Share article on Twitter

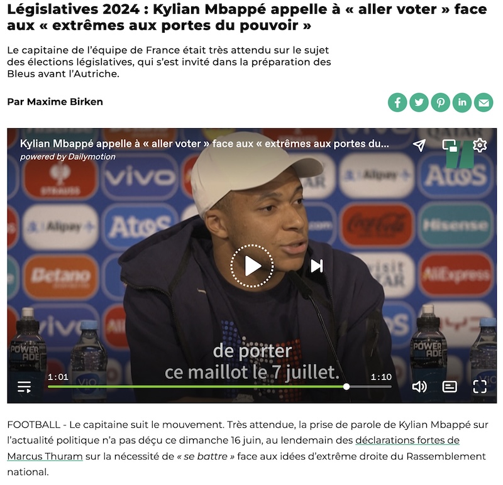coord(419,102)
